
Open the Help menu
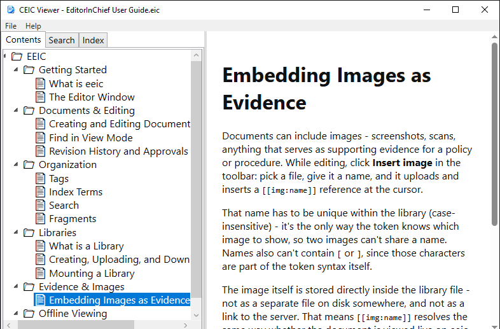click(33, 26)
